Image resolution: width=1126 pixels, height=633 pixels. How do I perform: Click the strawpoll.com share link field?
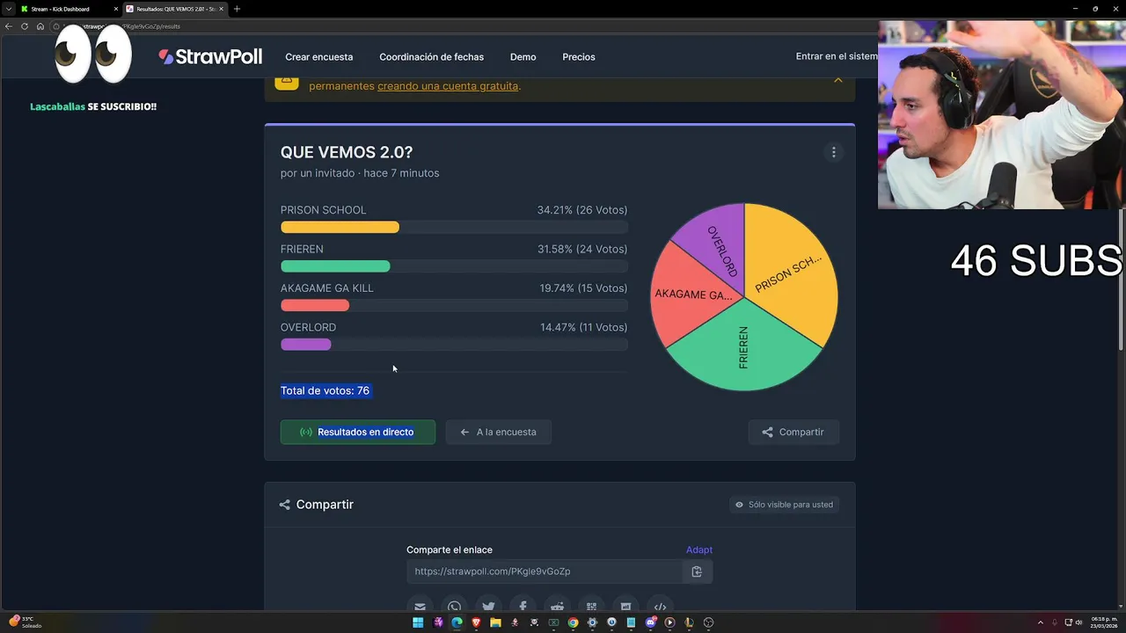[x=545, y=571]
